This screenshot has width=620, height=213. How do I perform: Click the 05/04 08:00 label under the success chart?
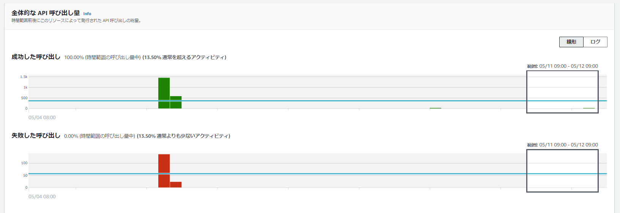coord(42,118)
